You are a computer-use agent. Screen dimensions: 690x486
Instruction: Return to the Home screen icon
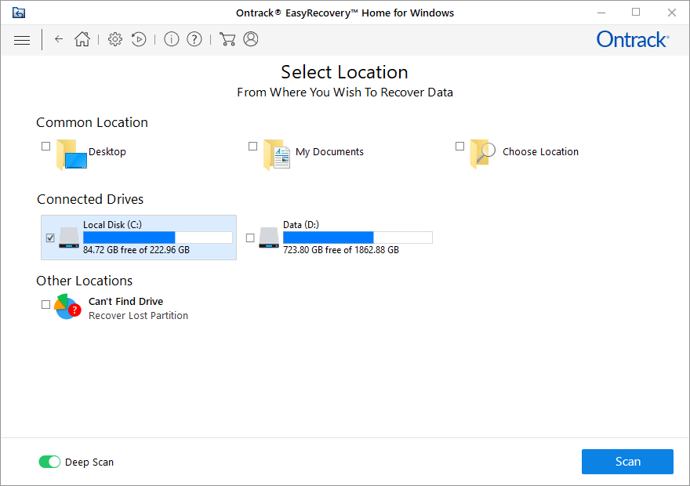[x=82, y=39]
